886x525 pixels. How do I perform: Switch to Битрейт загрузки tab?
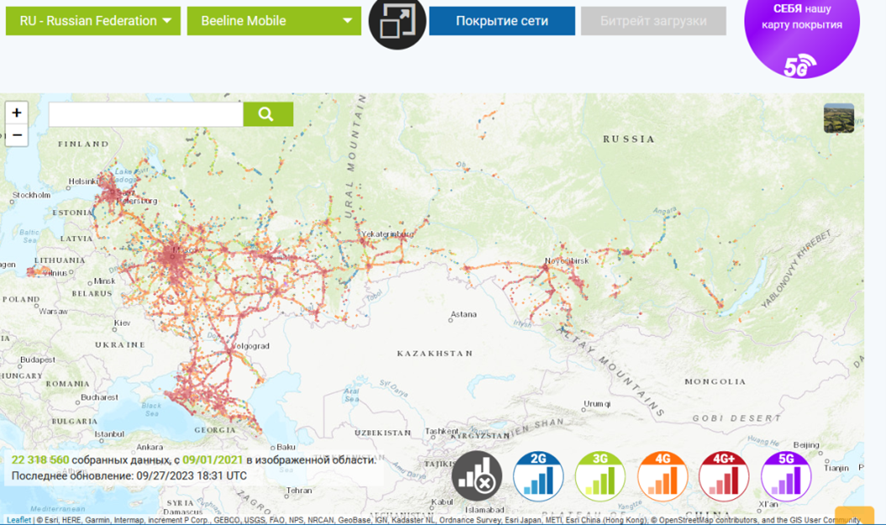(x=653, y=21)
